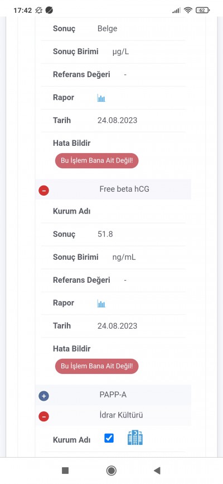The width and height of the screenshot is (223, 484).
Task: Expand the PAPP-A section with blue plus
Action: click(x=43, y=396)
